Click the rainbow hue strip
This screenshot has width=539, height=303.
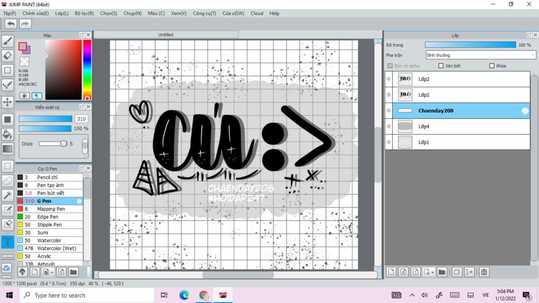click(87, 70)
